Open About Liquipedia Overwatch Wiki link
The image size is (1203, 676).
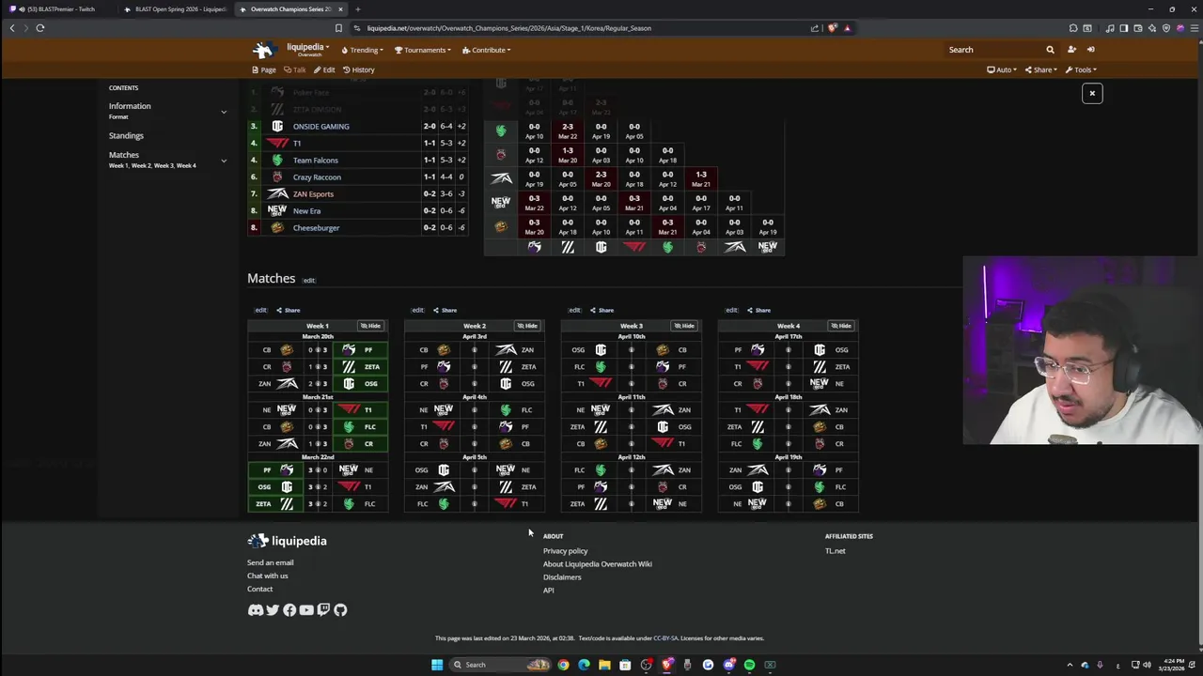click(597, 564)
